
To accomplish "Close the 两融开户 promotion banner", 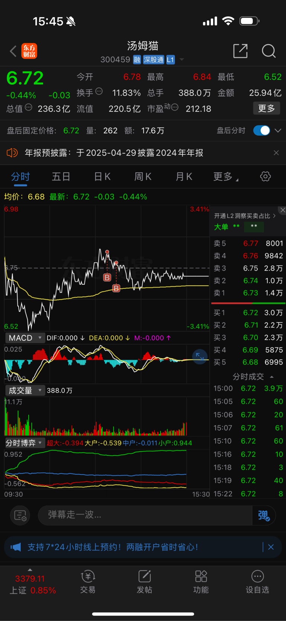I will coord(271,547).
